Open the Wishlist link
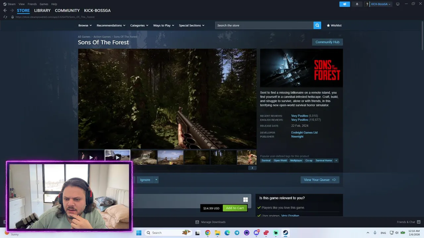424x238 pixels. pyautogui.click(x=334, y=25)
